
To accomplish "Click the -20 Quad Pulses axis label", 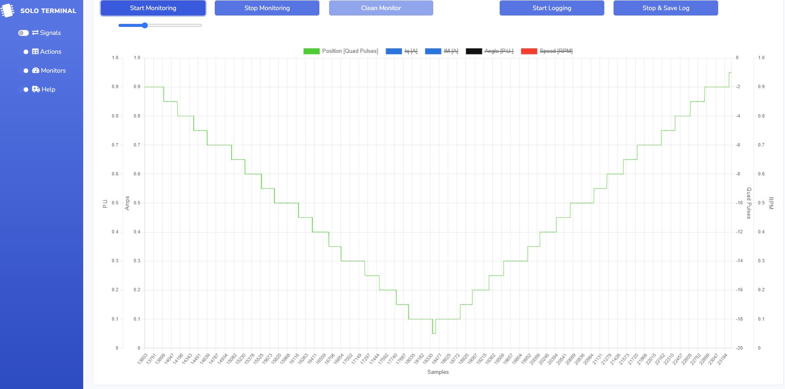I will 739,348.
